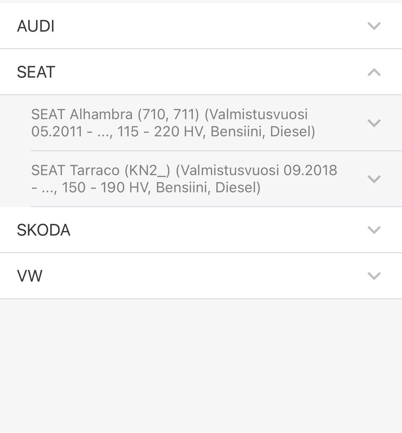Expand the SKODA chevron arrow
Viewport: 402px width, 433px height.
pos(374,230)
